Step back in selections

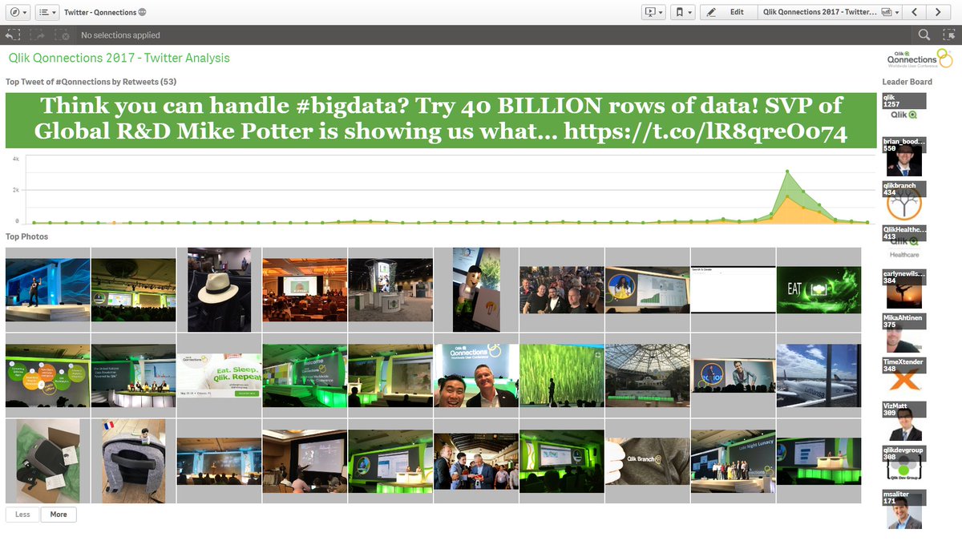coord(12,35)
